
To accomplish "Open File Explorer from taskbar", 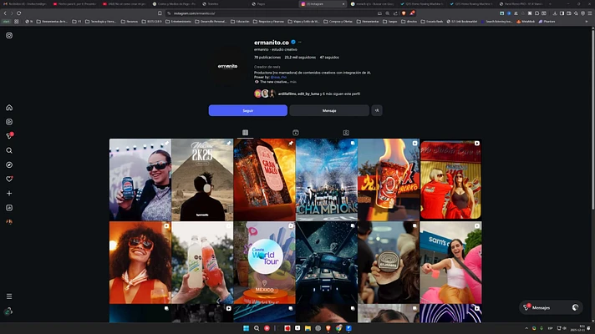I will (x=308, y=328).
